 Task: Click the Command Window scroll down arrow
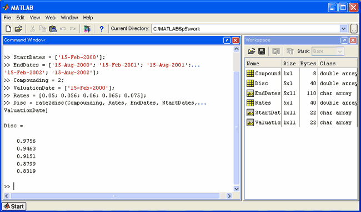pyautogui.click(x=236, y=189)
